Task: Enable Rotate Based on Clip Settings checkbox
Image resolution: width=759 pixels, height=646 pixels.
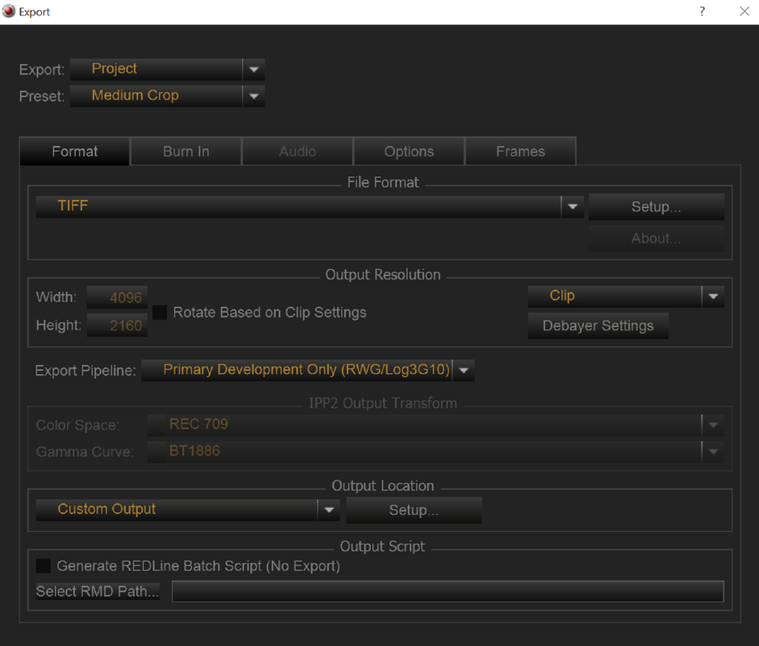Action: pos(160,312)
